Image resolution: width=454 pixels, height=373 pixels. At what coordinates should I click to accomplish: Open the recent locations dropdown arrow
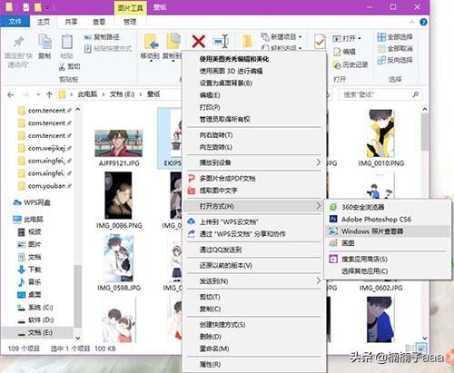(38, 95)
